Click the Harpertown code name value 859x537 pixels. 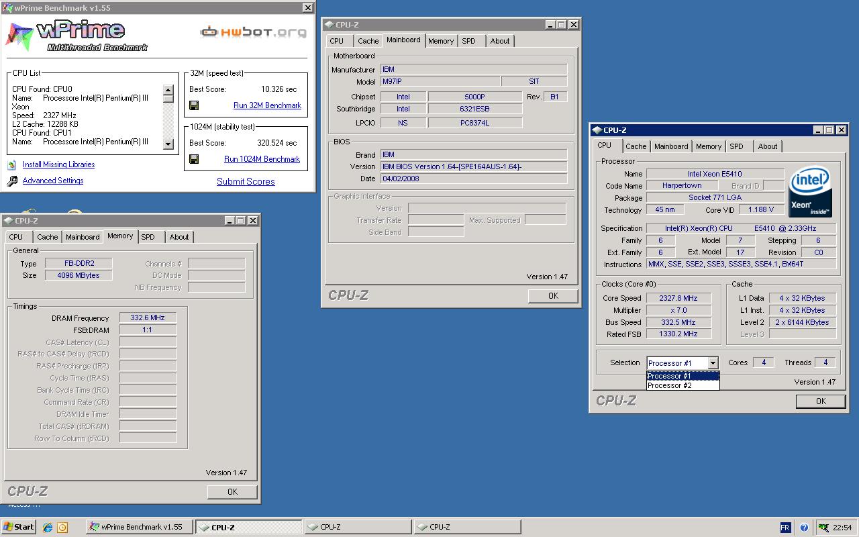tap(682, 186)
